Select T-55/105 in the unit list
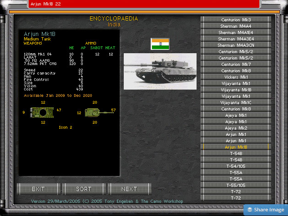This screenshot has height=216, width=288. point(236,186)
